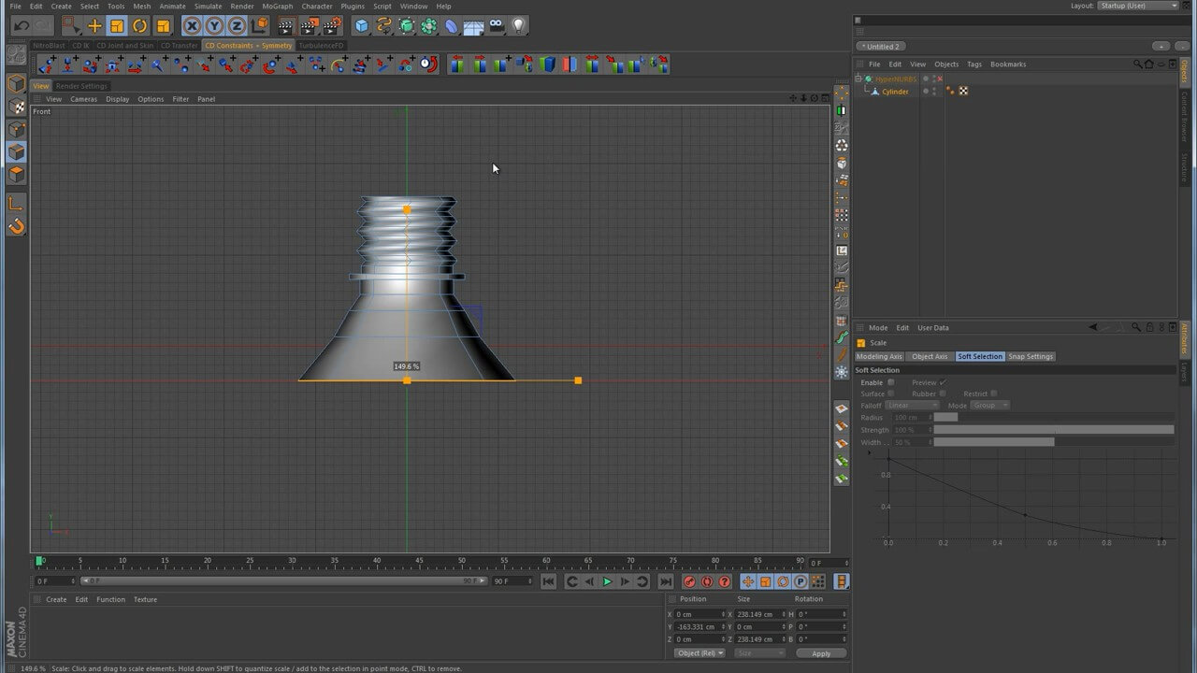Select the Move tool in top toolbar
The width and height of the screenshot is (1197, 673).
click(94, 26)
